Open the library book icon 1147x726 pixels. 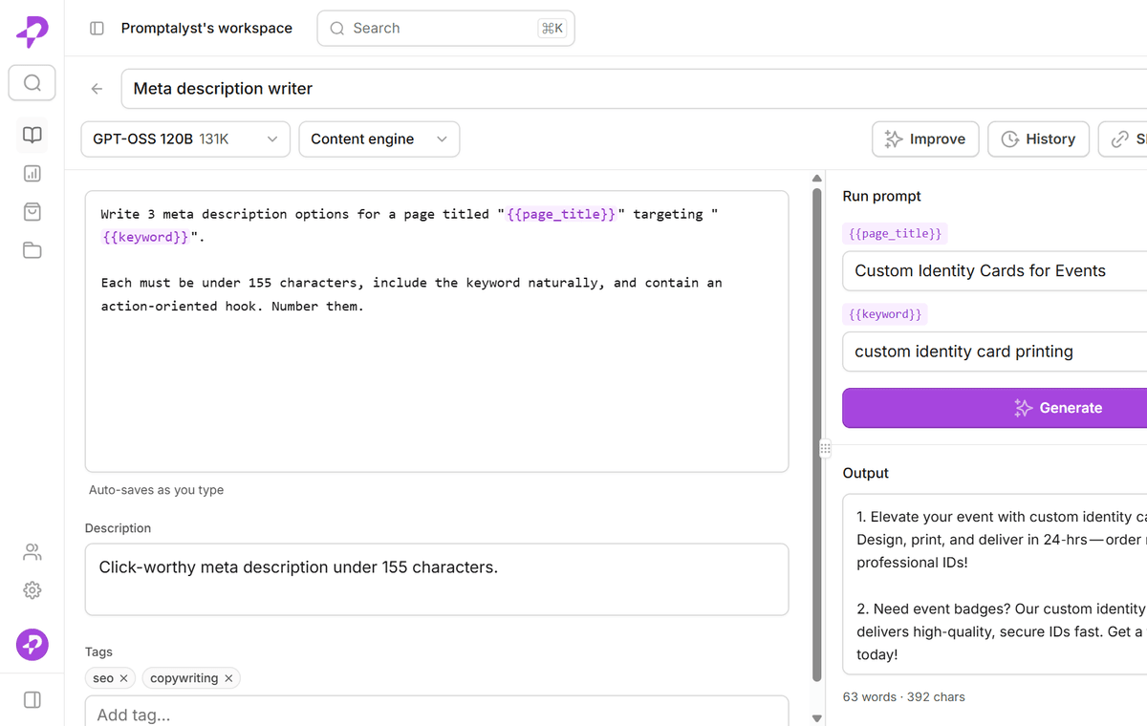point(32,135)
